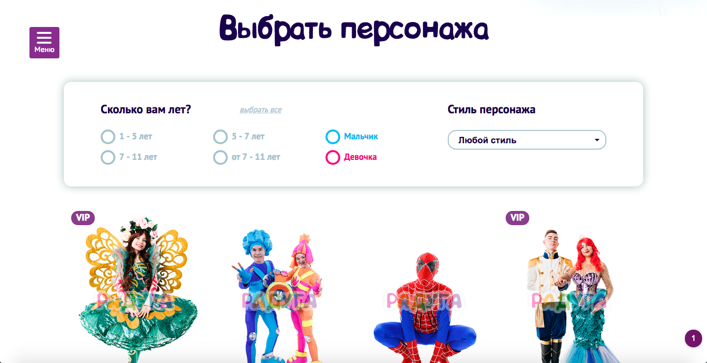Select the 5 - 7 лет age option

pyautogui.click(x=239, y=137)
